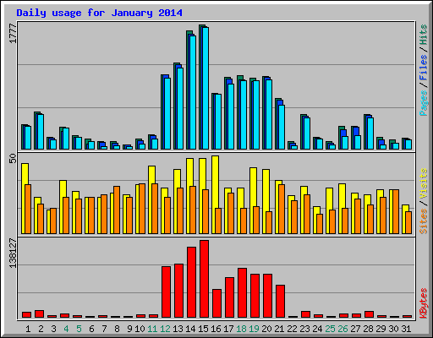Click the red 'KBytes' legend label
Screen dimensions: 433x338
pyautogui.click(x=423, y=303)
